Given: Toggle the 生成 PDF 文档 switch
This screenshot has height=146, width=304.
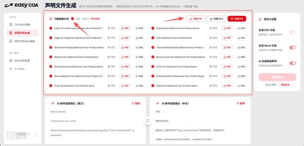Looking at the screenshot, I should tap(293, 32).
